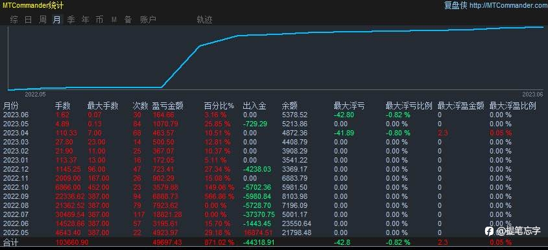
Task: Select the highlighted 月 monthly tab
Action: coord(56,19)
